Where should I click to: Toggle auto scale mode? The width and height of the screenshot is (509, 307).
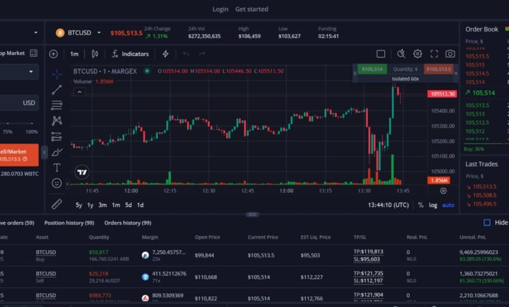[448, 205]
